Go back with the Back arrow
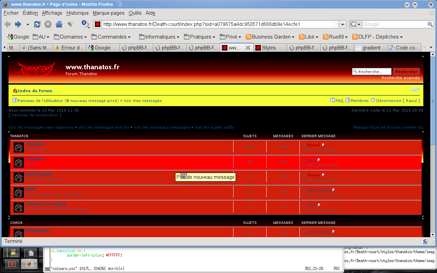This screenshot has width=437, height=273. pyautogui.click(x=8, y=24)
